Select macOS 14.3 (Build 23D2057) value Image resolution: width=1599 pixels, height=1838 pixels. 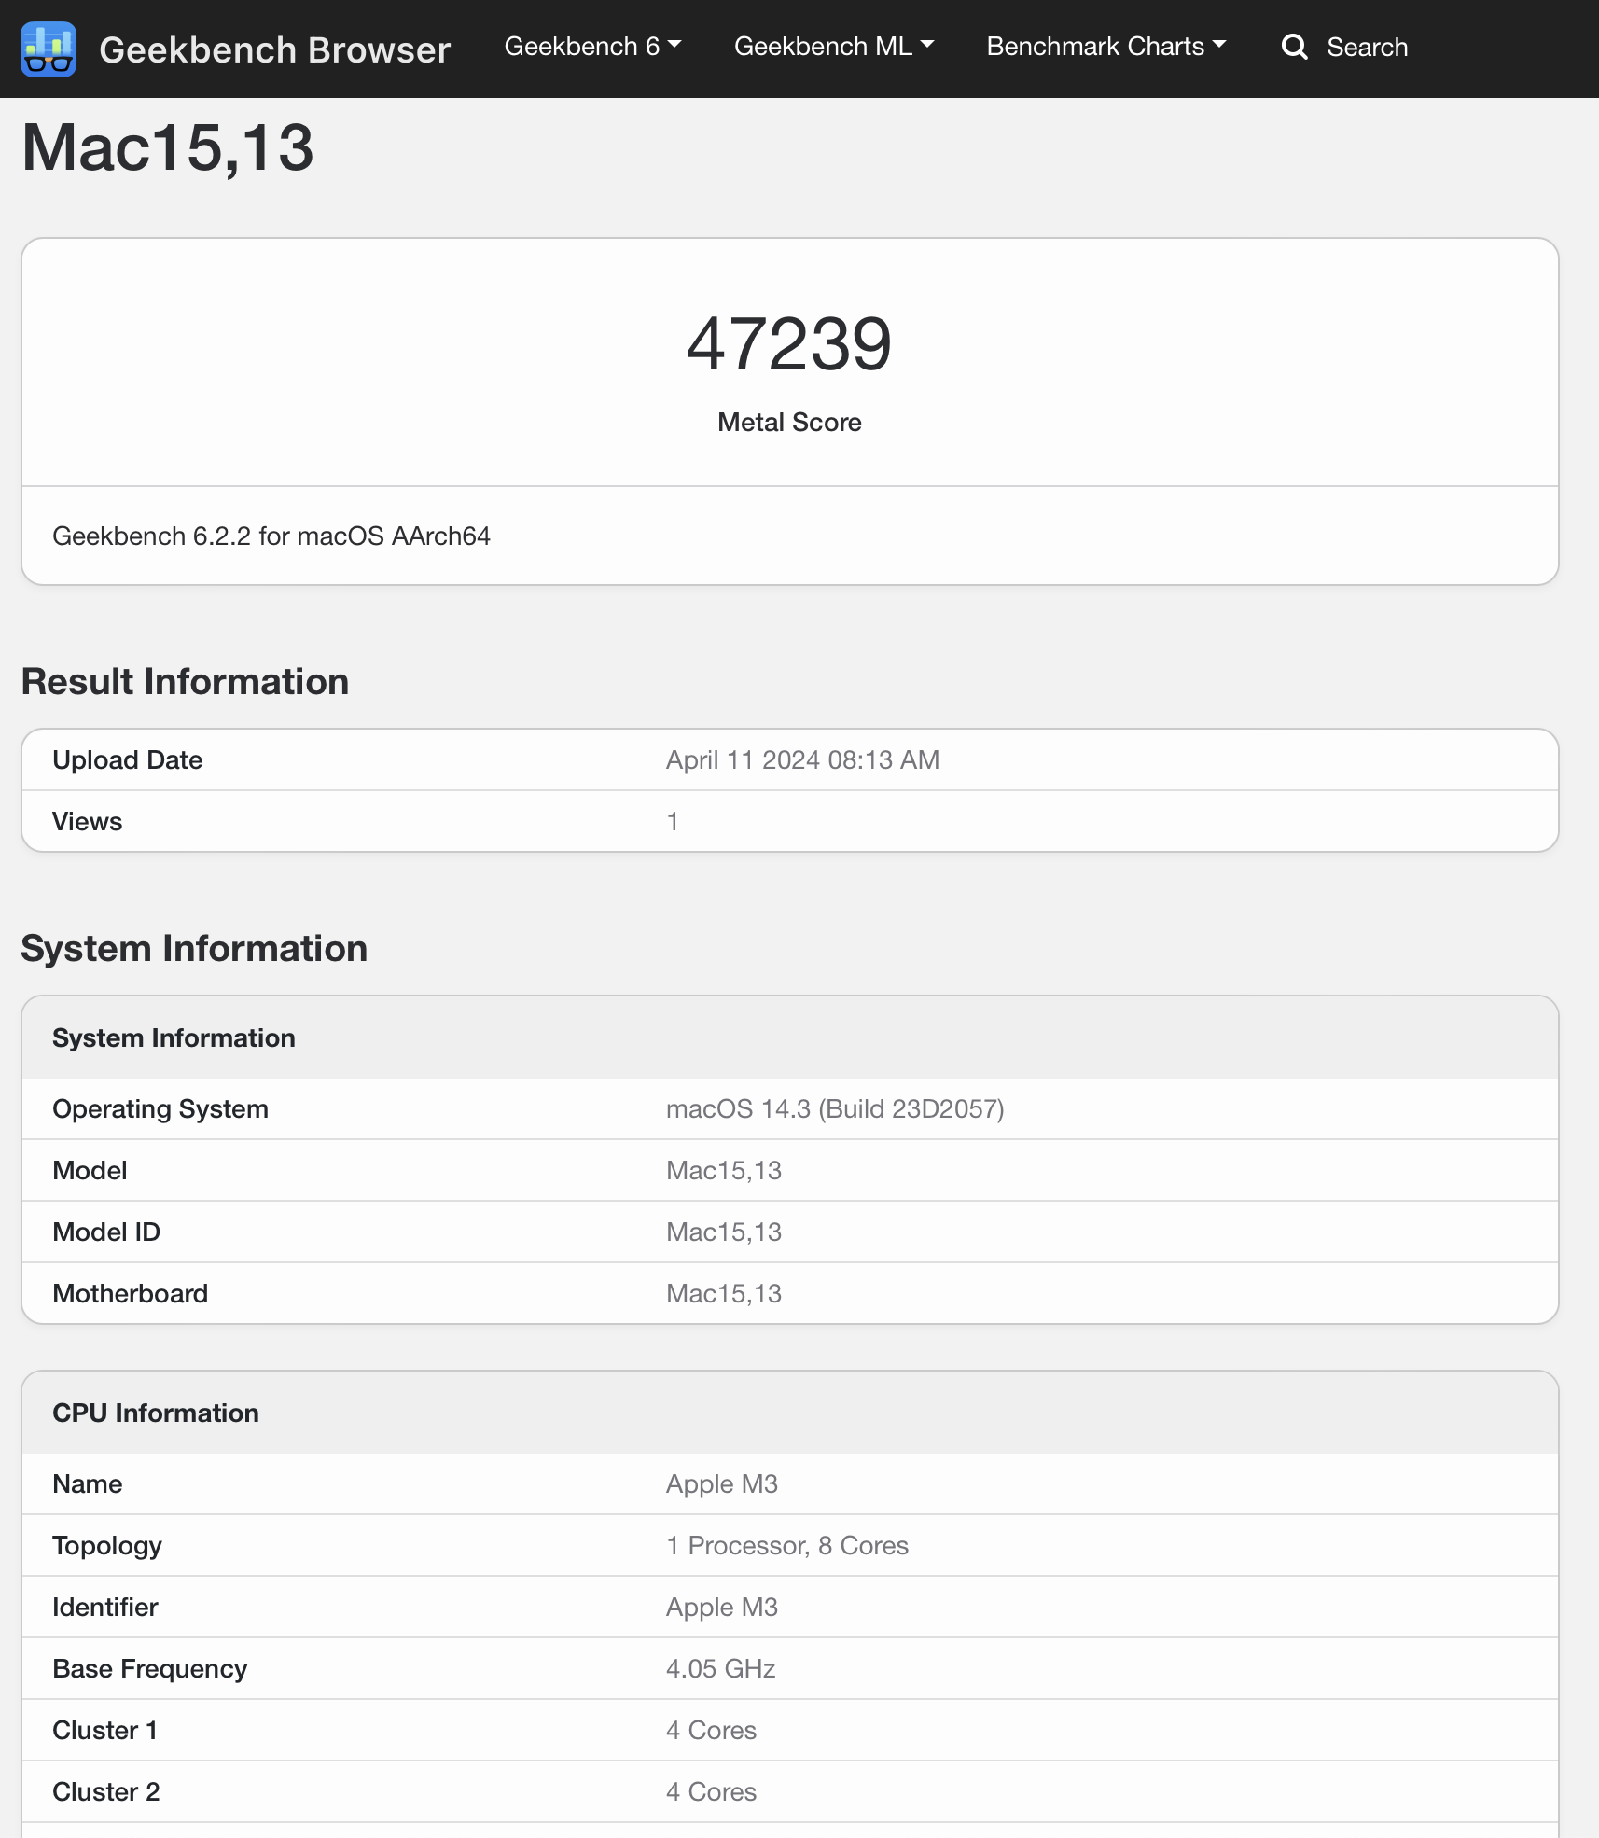tap(835, 1109)
